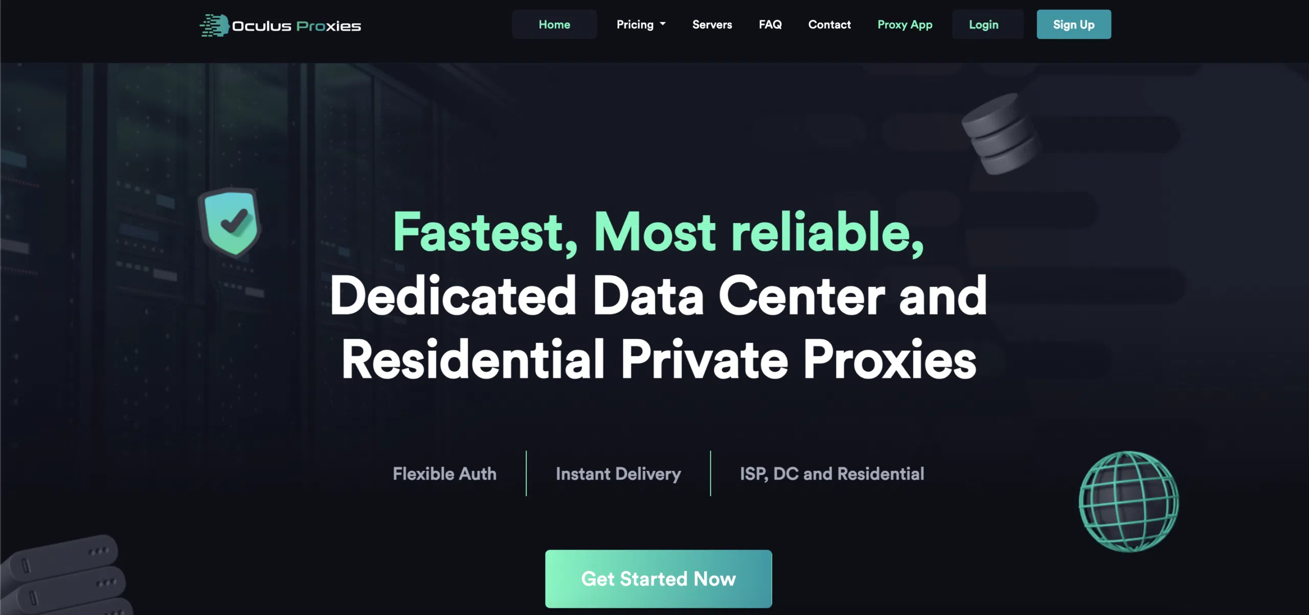Toggle ISP DC and Residential indicator
This screenshot has height=615, width=1309.
click(x=832, y=473)
